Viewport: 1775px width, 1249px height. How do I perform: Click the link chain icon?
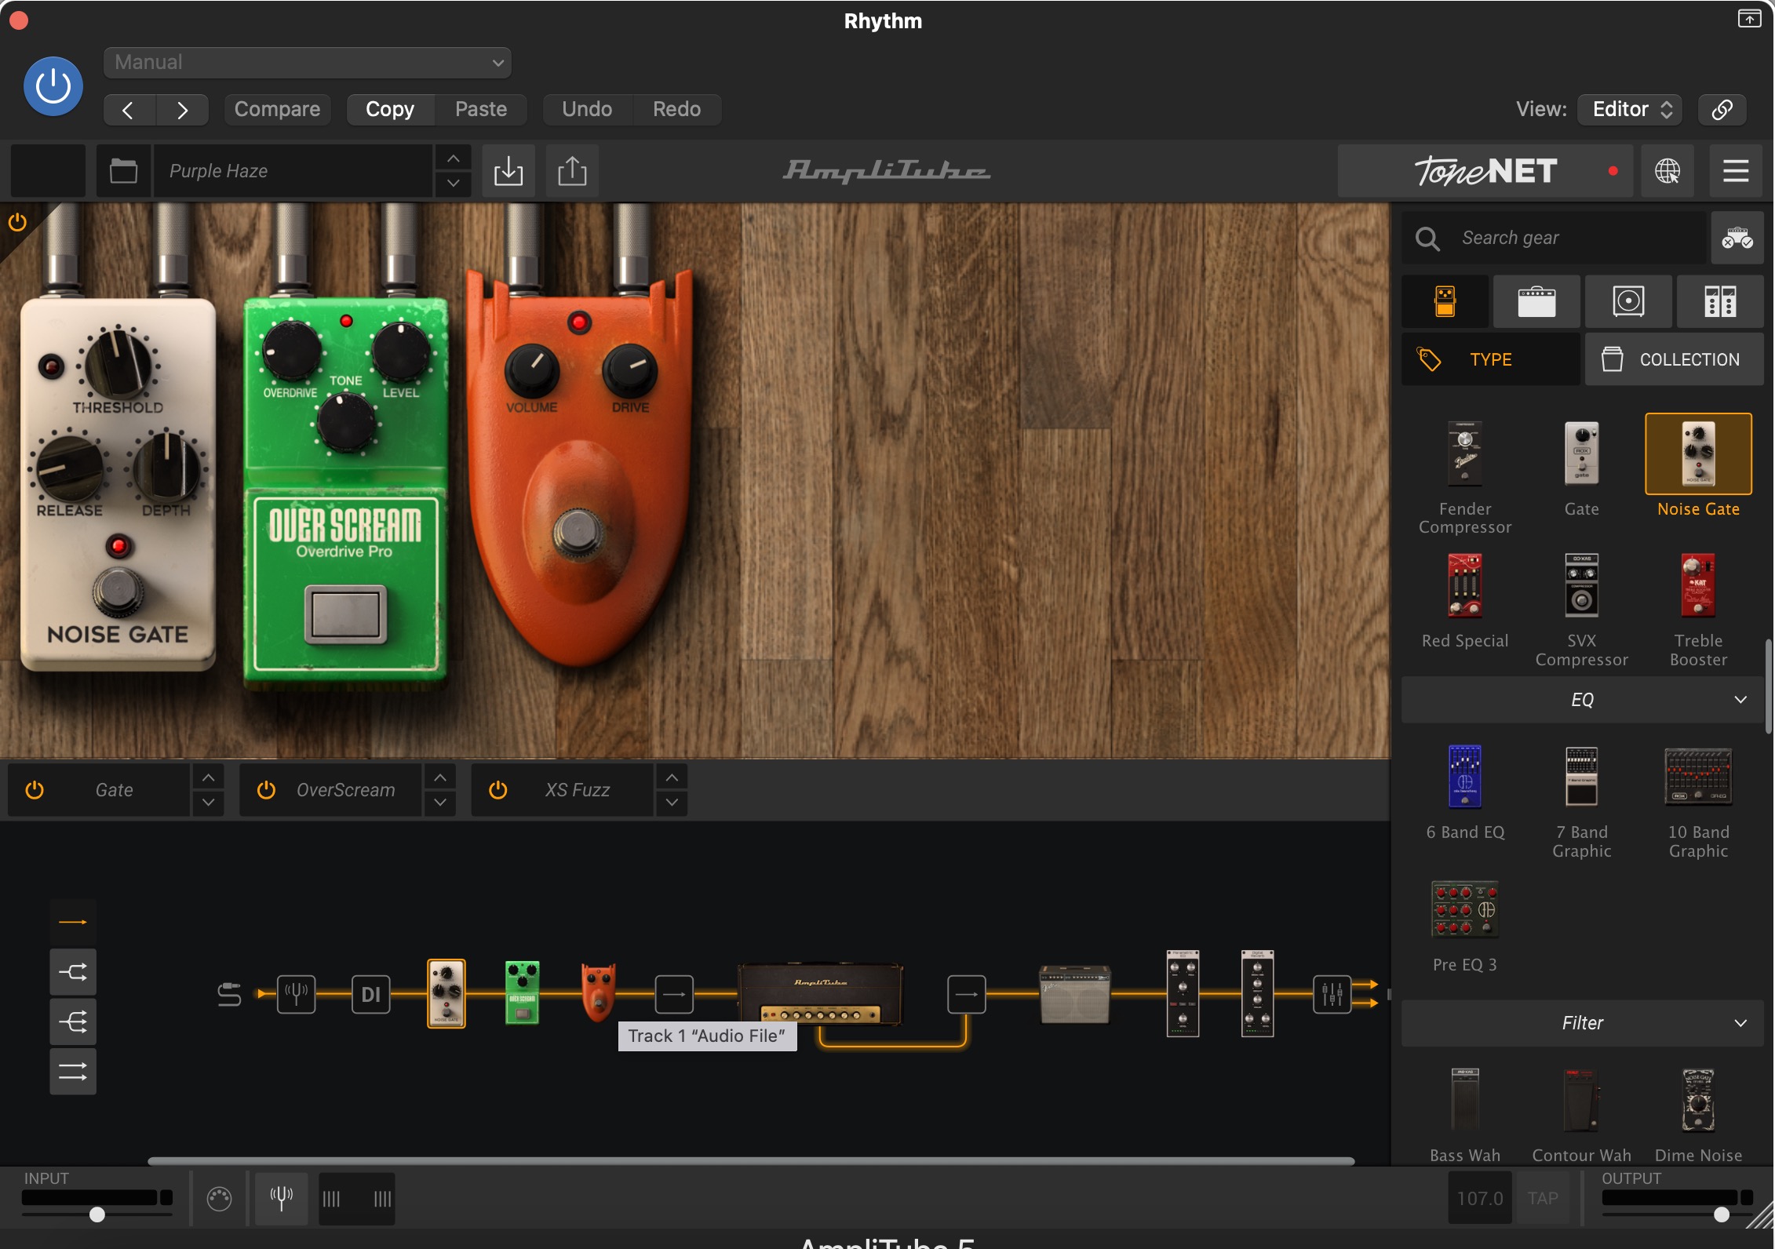1722,110
